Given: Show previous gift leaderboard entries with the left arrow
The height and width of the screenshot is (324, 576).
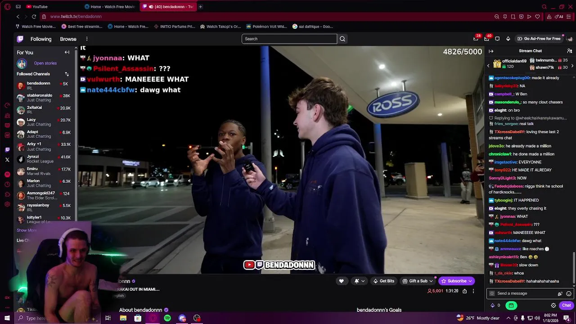Looking at the screenshot, I should [x=488, y=66].
